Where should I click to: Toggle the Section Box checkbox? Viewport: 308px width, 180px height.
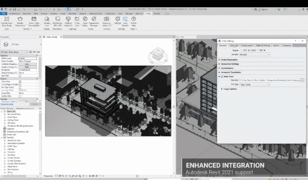pos(20,96)
